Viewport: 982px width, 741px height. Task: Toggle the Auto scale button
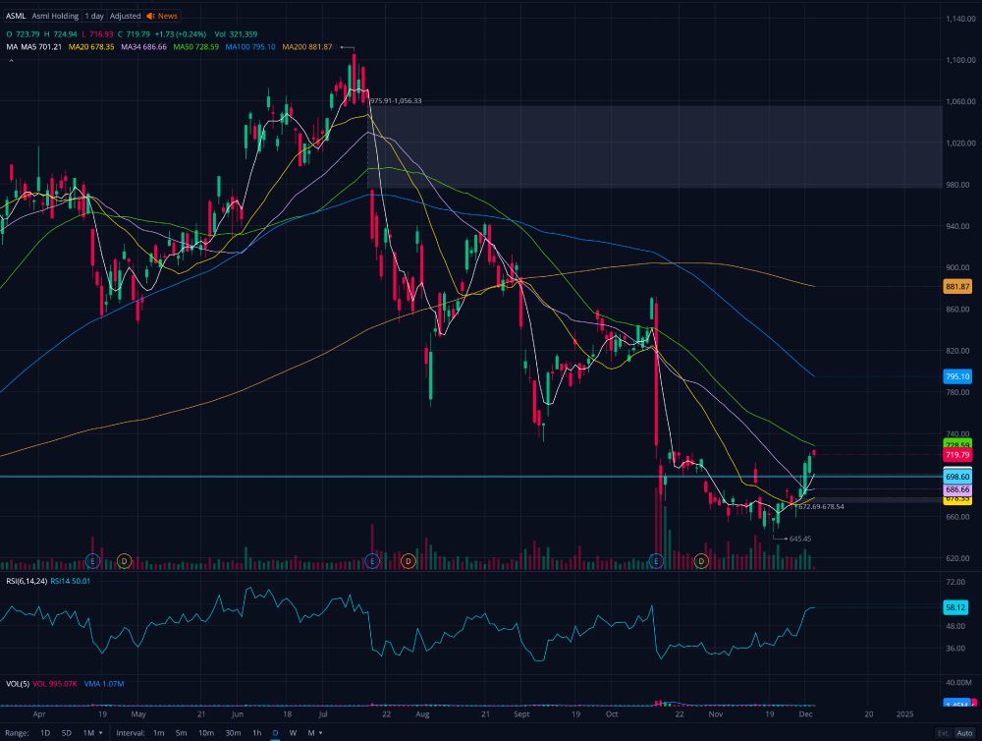pyautogui.click(x=964, y=733)
